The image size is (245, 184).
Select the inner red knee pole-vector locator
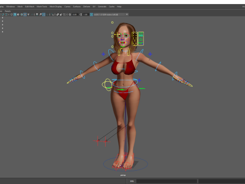coord(106,141)
